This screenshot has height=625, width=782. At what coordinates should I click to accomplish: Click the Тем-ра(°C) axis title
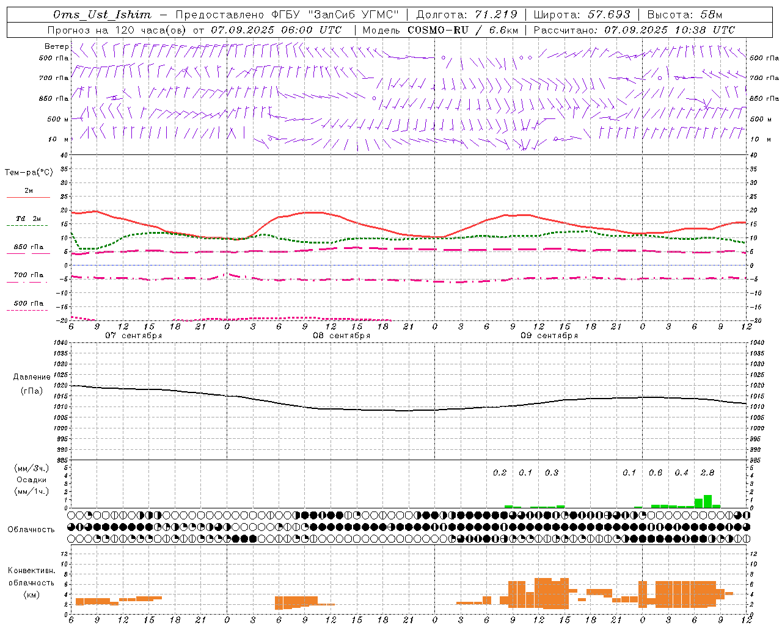pyautogui.click(x=29, y=173)
